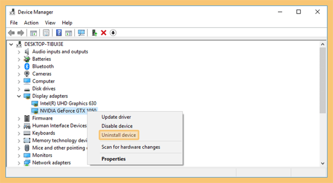
Task: Choose Disable device from context menu
Action: pyautogui.click(x=117, y=126)
